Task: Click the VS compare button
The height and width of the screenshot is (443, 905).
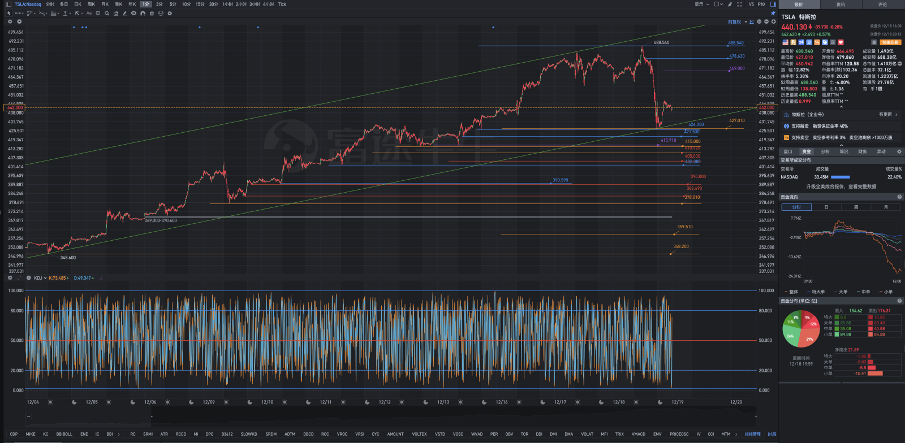Action: (x=751, y=4)
